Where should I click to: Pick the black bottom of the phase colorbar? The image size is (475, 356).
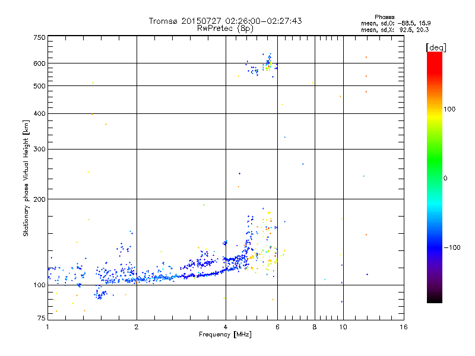click(x=435, y=299)
